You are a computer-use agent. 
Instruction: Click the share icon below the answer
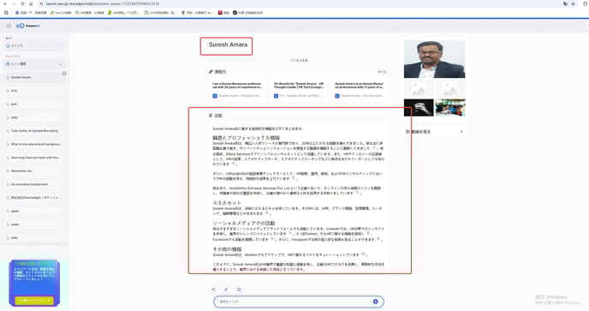(x=213, y=290)
